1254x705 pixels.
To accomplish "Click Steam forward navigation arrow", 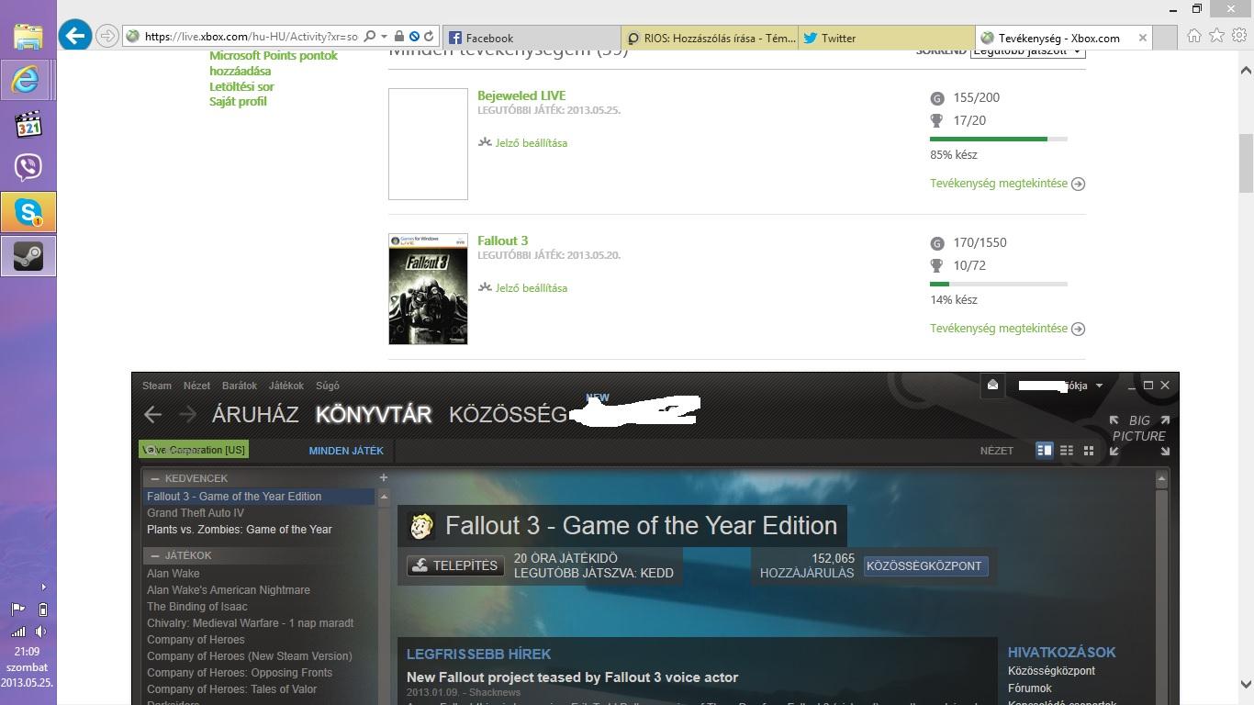I will 187,414.
